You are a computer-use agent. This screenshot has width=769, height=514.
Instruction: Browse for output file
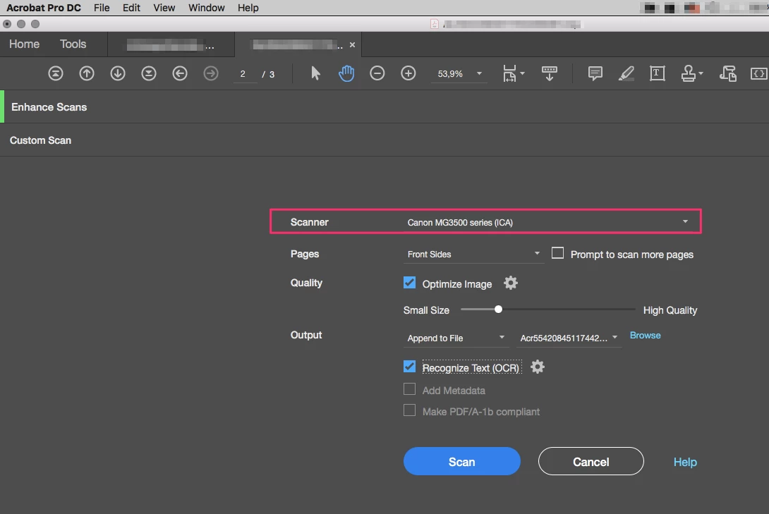click(x=645, y=335)
